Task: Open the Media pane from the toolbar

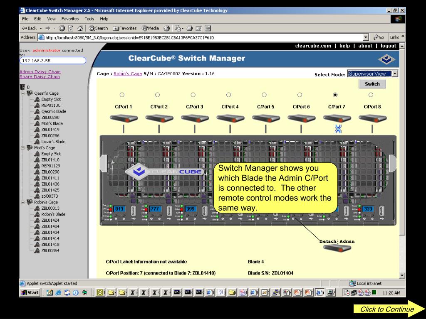Action: (x=150, y=28)
